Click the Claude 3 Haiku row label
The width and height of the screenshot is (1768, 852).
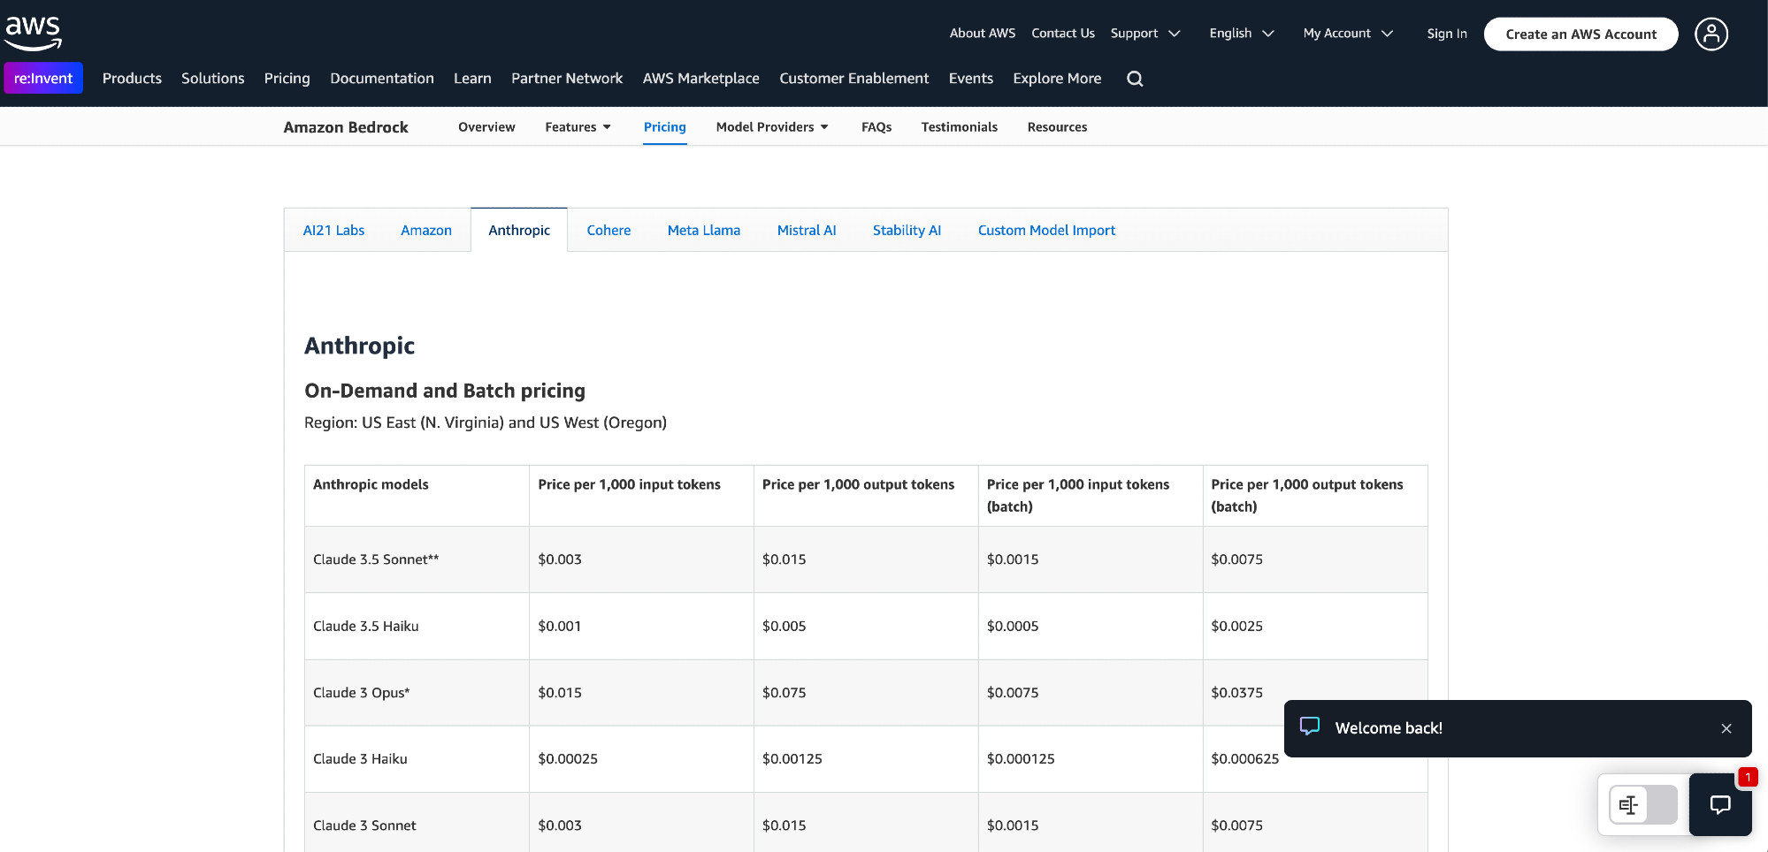360,759
